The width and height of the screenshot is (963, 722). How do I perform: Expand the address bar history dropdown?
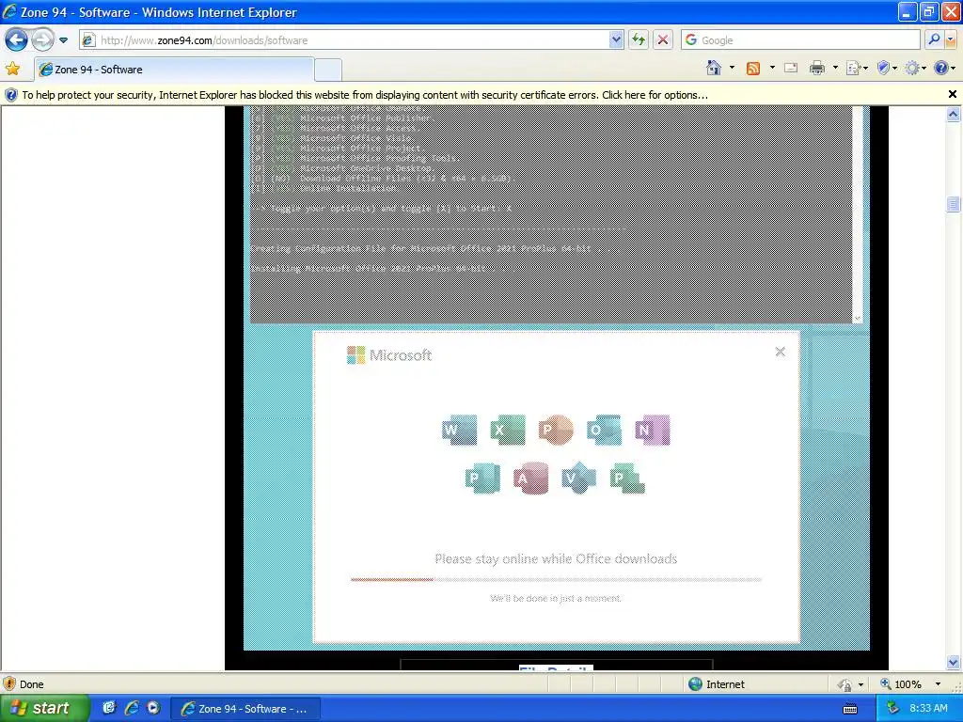tap(616, 40)
